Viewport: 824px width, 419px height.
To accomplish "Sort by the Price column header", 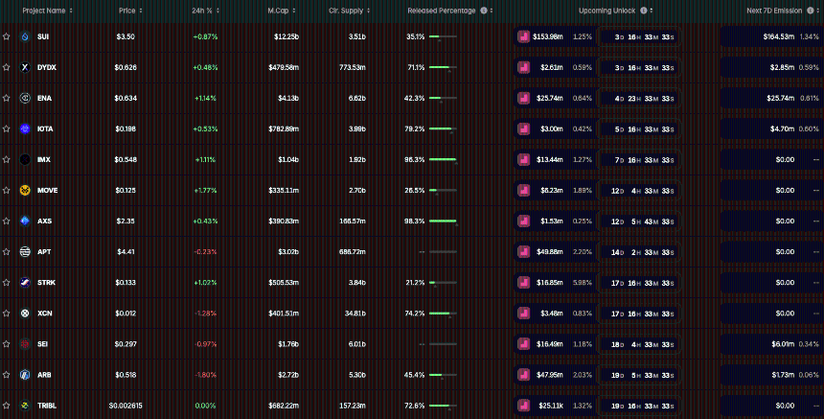I will (x=130, y=11).
